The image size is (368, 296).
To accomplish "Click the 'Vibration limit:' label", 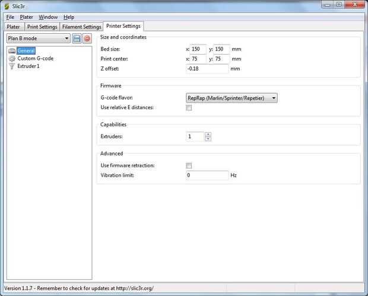I will (117, 175).
